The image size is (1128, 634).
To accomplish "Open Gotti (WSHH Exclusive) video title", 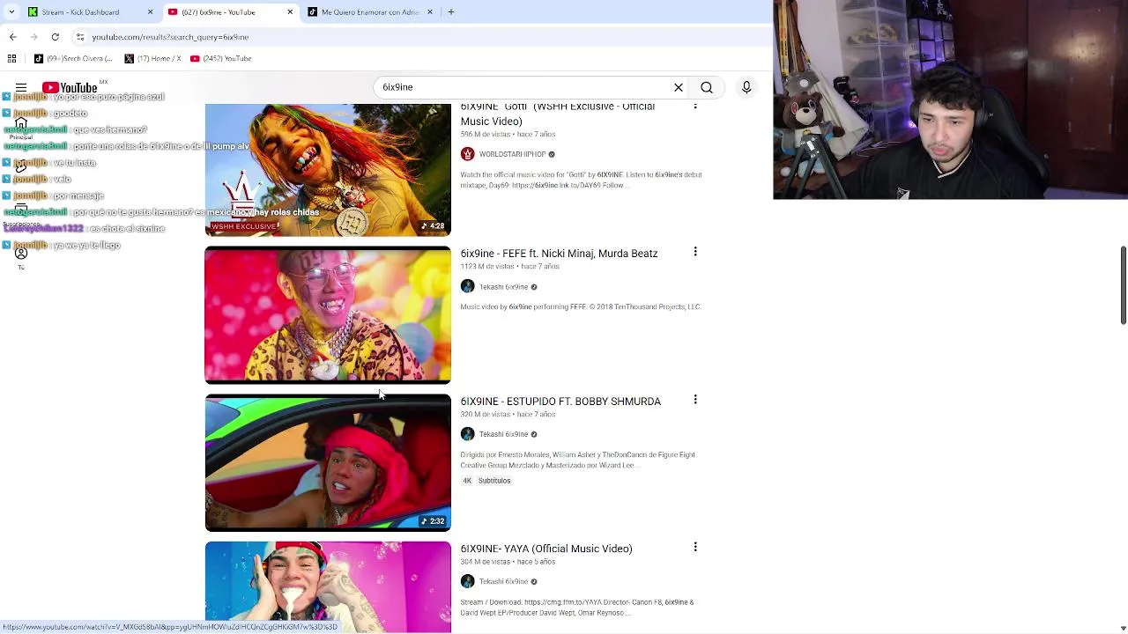I will [557, 114].
